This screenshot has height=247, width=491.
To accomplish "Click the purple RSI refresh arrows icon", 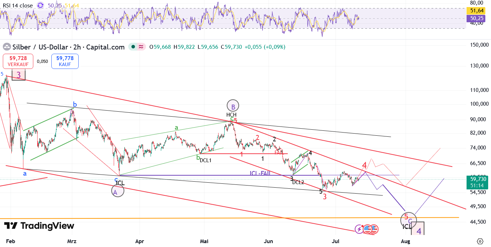I will pyautogui.click(x=40, y=5).
